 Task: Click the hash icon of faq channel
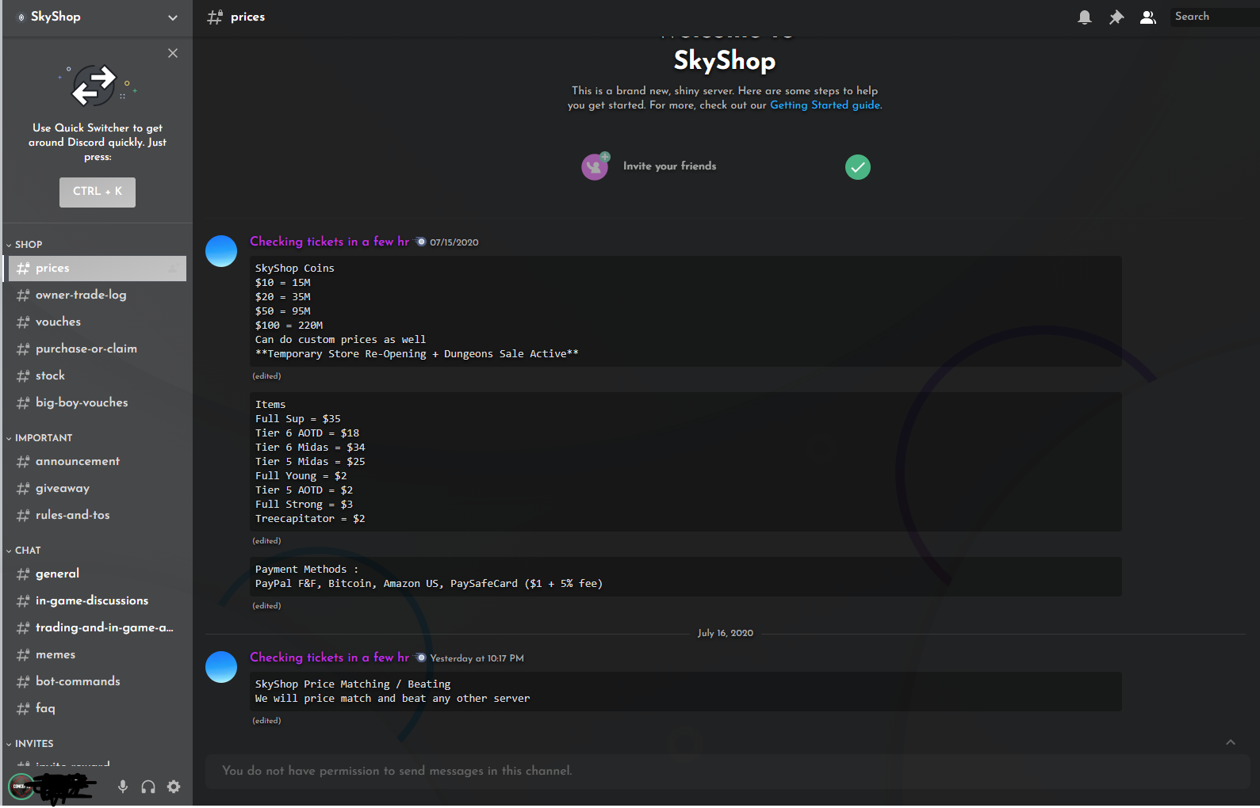tap(23, 709)
